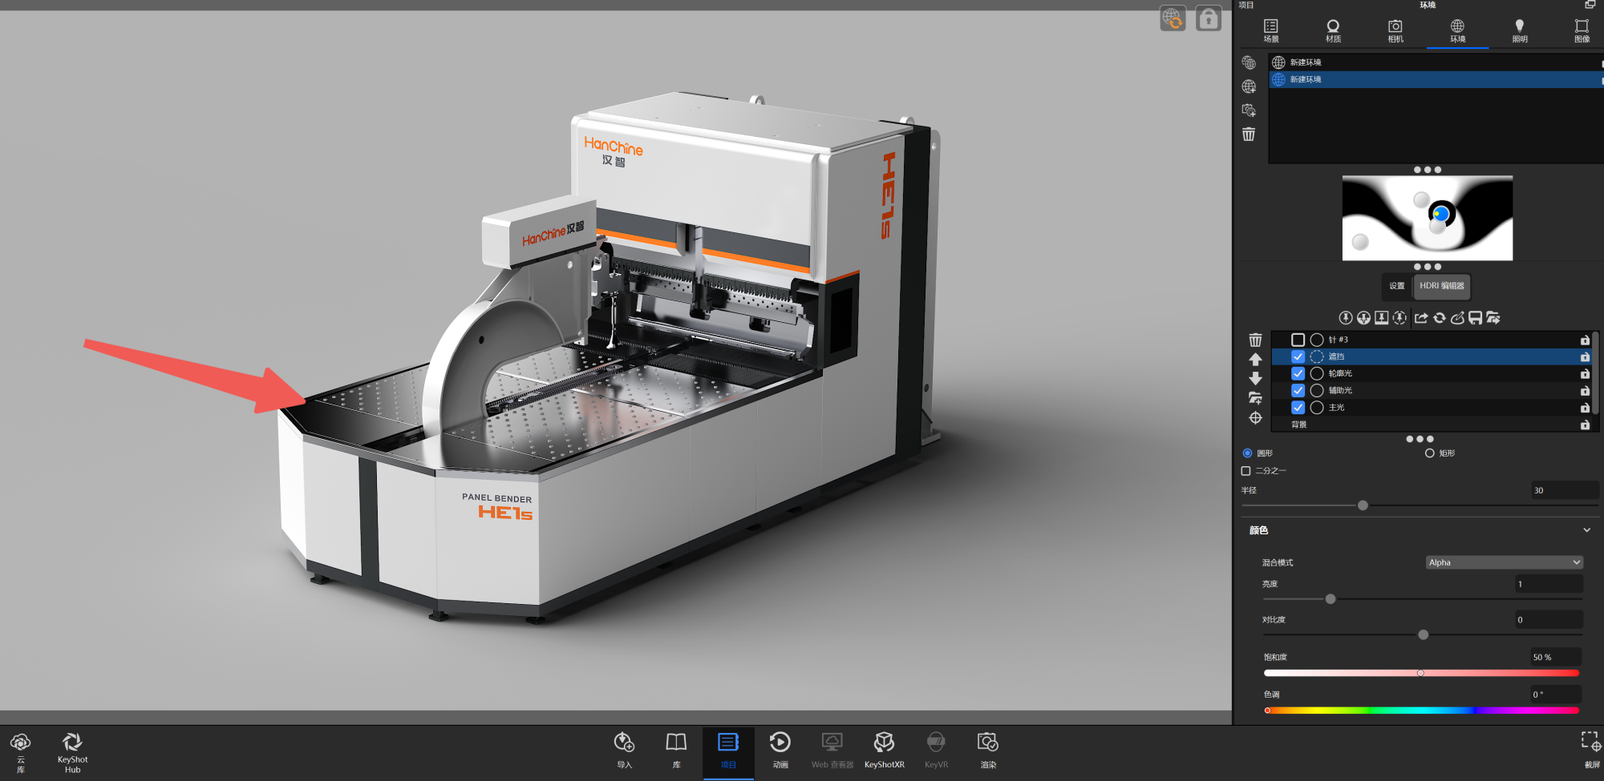Collapse the 颜色 section chevron
The height and width of the screenshot is (781, 1604).
click(x=1586, y=530)
